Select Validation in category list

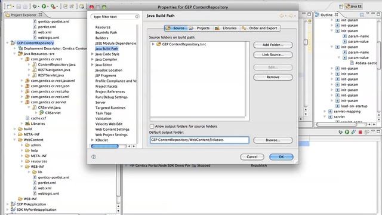(103, 118)
